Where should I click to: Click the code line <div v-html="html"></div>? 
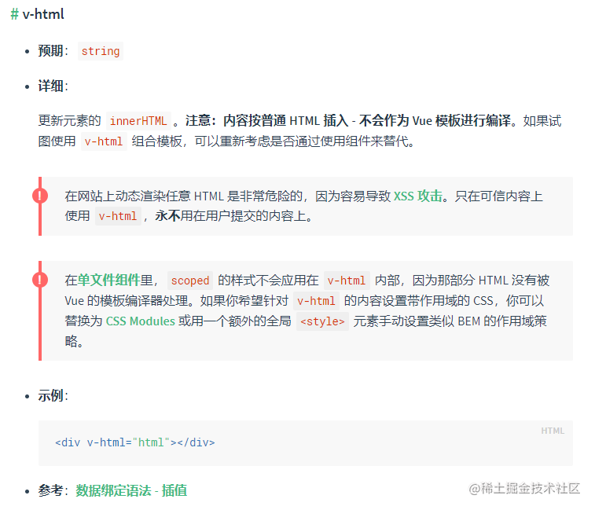tap(135, 442)
